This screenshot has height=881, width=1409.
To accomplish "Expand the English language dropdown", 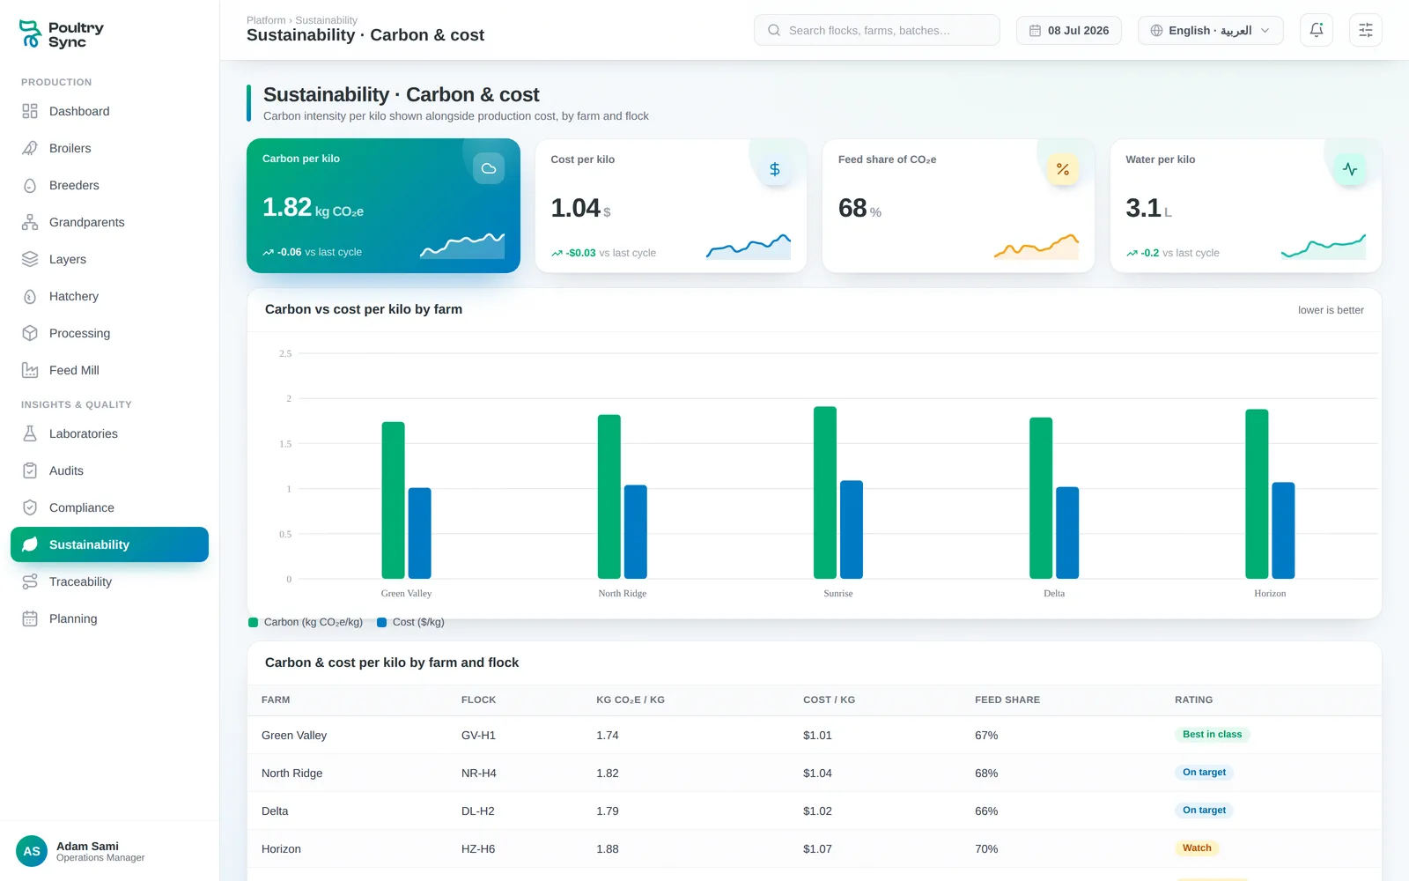I will pos(1211,30).
